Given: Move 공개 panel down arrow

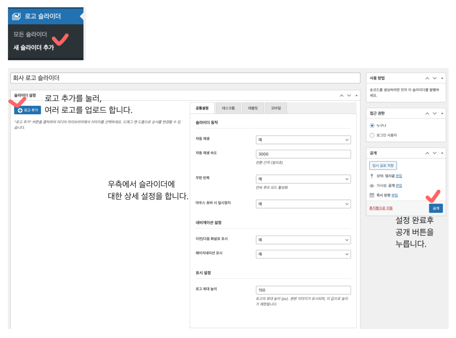Looking at the screenshot, I should [435, 153].
